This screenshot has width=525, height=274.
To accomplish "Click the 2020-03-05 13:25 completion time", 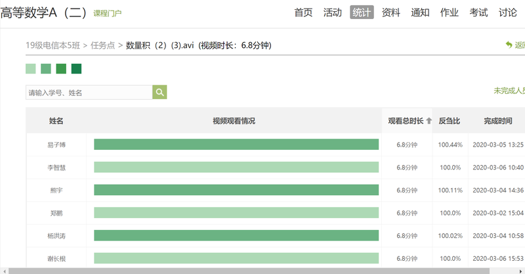I will (498, 145).
